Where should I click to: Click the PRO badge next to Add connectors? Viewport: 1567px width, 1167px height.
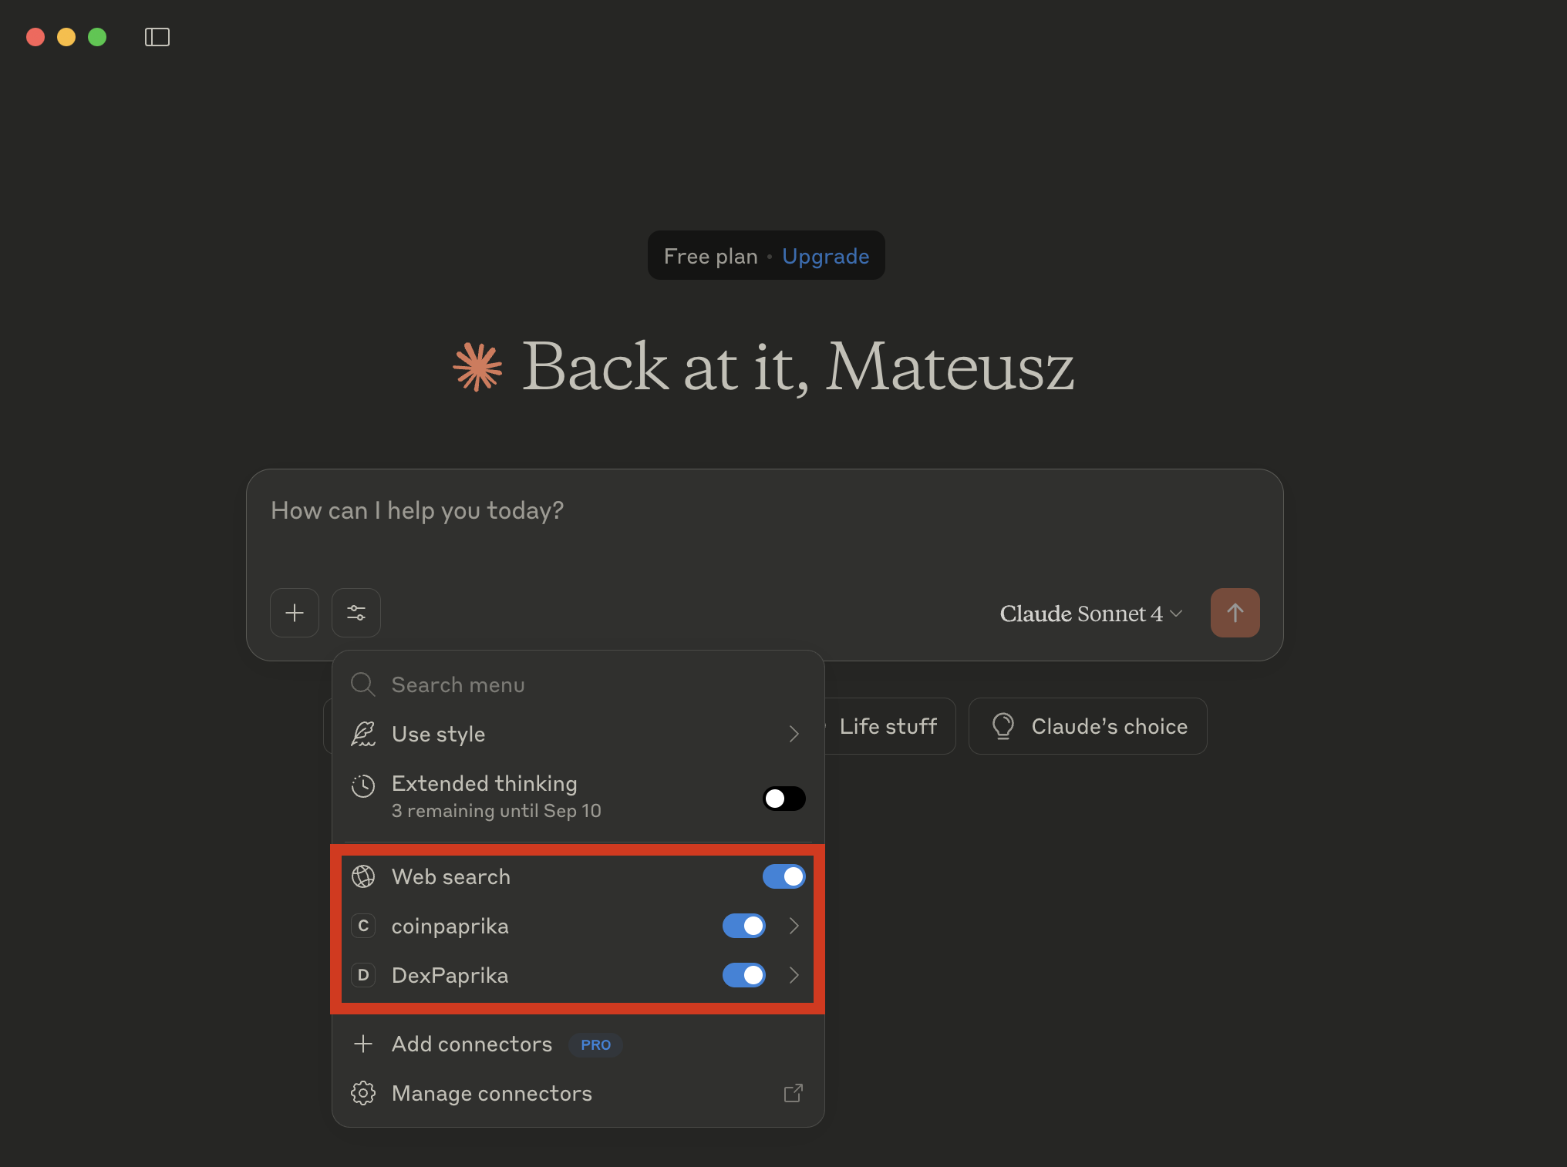(596, 1044)
